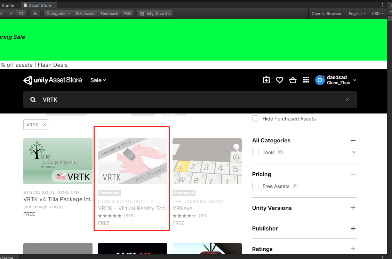Open VRKeys keyboard thumbnail
The width and height of the screenshot is (392, 259).
(x=207, y=161)
